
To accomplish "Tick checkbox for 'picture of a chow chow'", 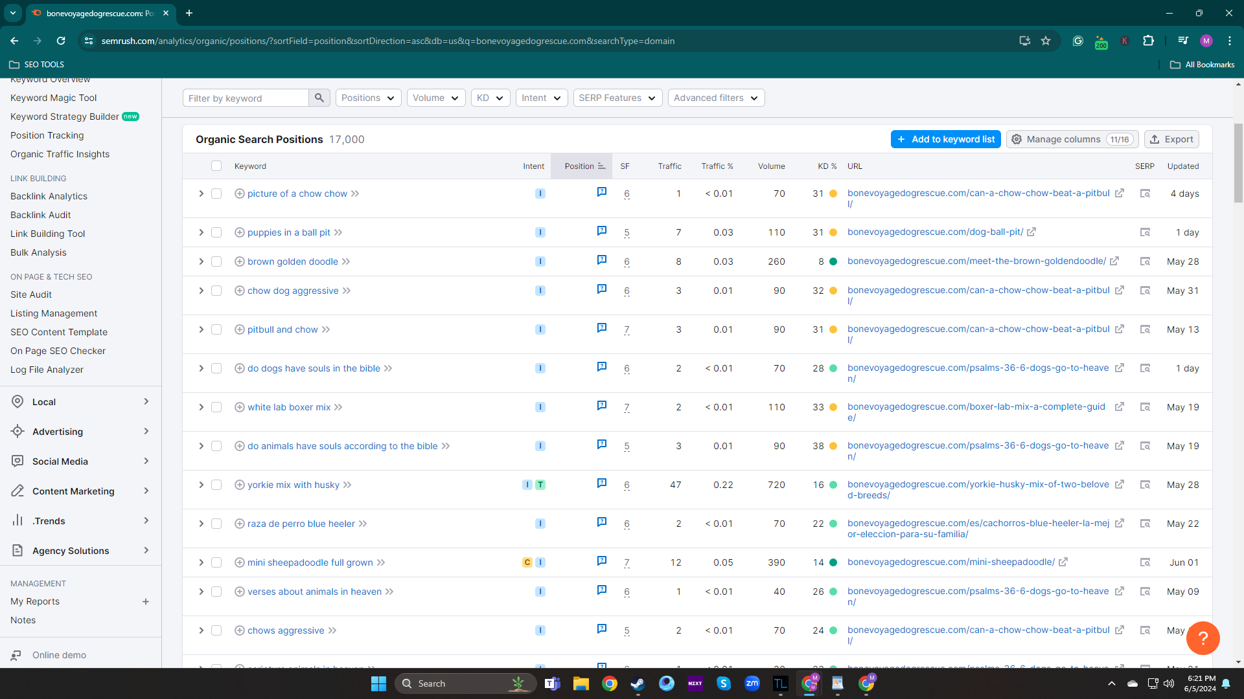I will click(x=216, y=194).
